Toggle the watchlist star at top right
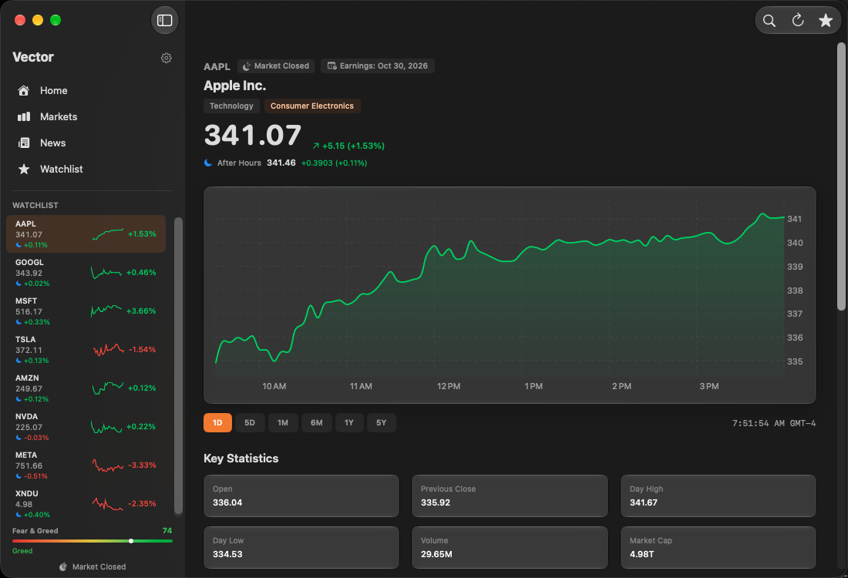The image size is (848, 578). (x=826, y=21)
